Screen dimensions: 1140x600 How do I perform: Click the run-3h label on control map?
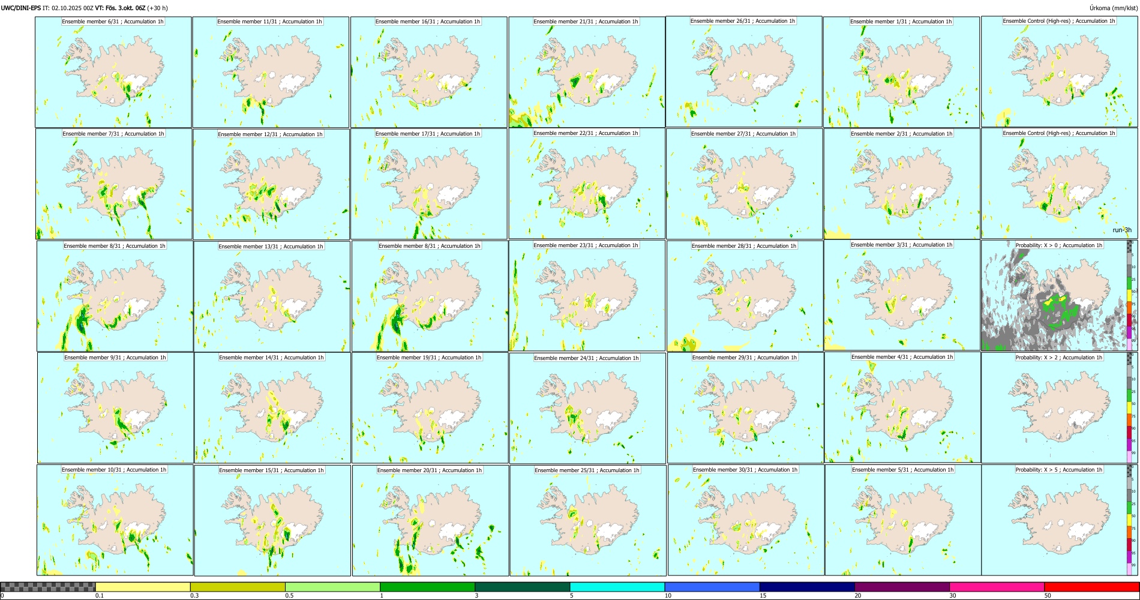tap(1122, 230)
